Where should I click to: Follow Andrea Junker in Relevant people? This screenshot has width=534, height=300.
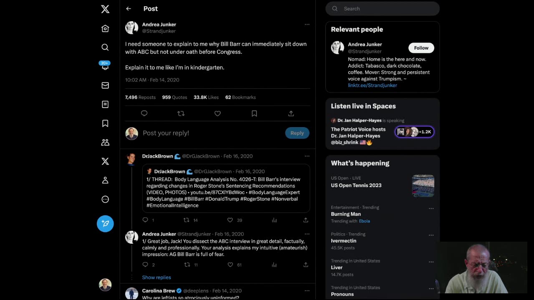[x=421, y=48]
